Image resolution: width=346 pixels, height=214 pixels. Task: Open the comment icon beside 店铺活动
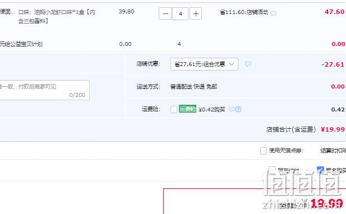(274, 13)
